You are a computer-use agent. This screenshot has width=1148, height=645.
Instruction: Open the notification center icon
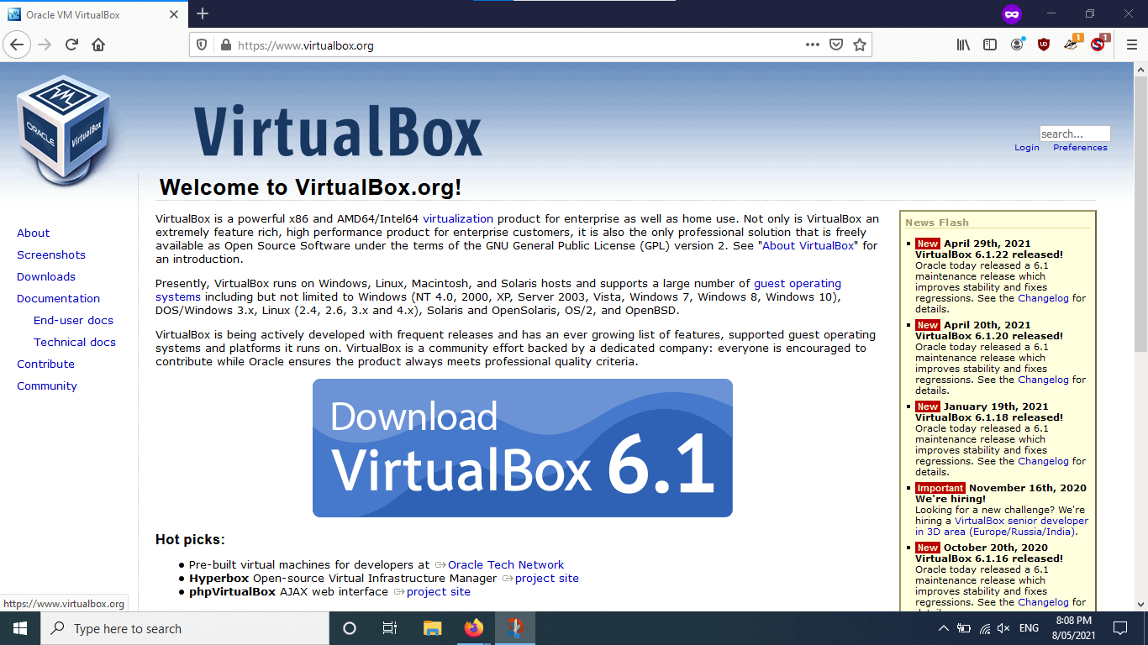click(x=1119, y=628)
